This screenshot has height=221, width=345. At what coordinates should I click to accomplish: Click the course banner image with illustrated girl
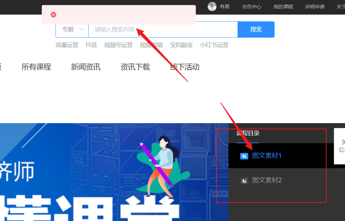(x=114, y=172)
